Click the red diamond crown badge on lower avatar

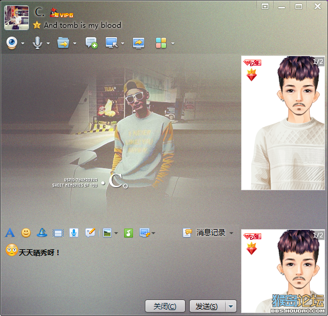point(251,249)
